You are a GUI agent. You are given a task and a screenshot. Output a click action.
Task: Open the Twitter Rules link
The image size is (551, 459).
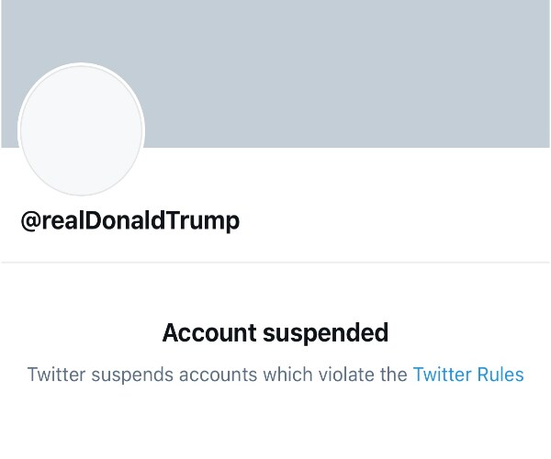(467, 375)
